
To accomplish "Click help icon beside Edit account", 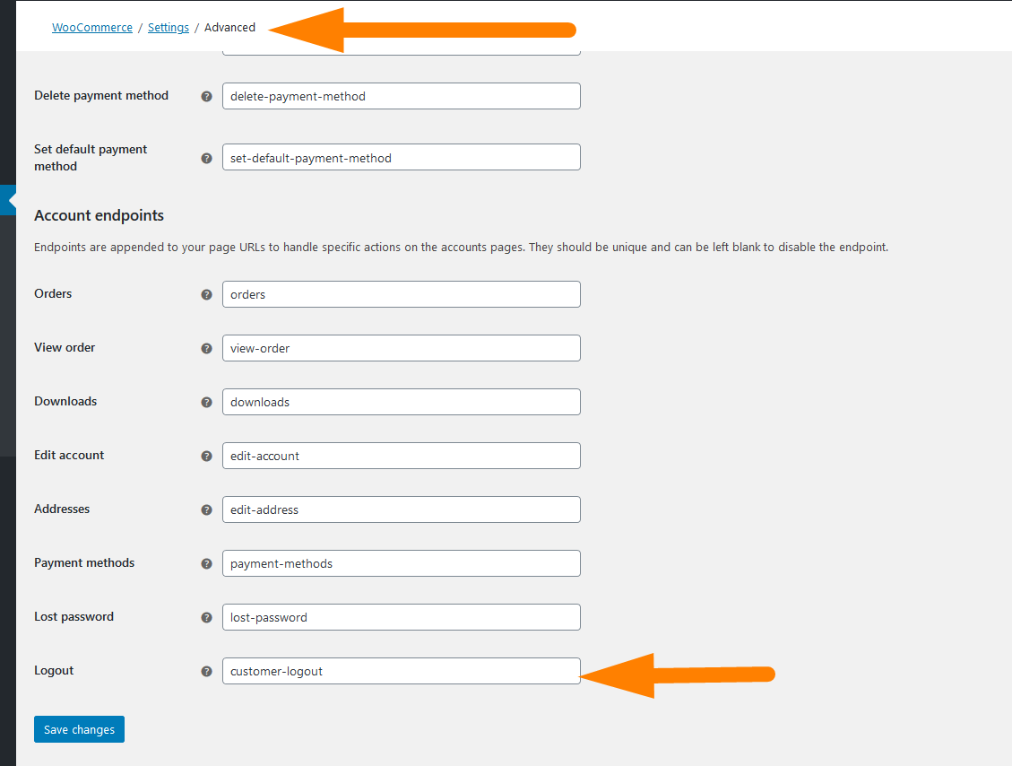I will (x=206, y=456).
